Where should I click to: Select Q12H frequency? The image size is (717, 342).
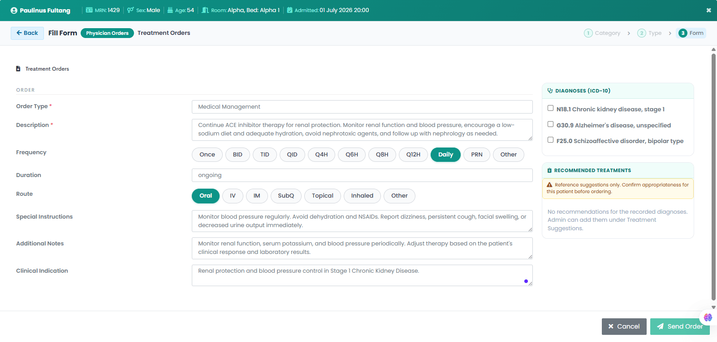pos(413,155)
